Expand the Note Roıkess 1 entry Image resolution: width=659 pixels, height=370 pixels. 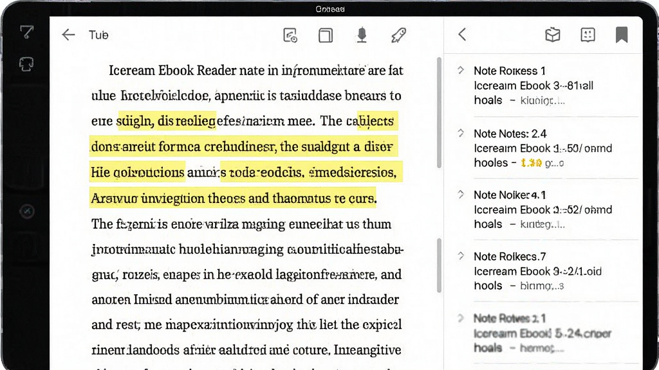click(x=461, y=70)
